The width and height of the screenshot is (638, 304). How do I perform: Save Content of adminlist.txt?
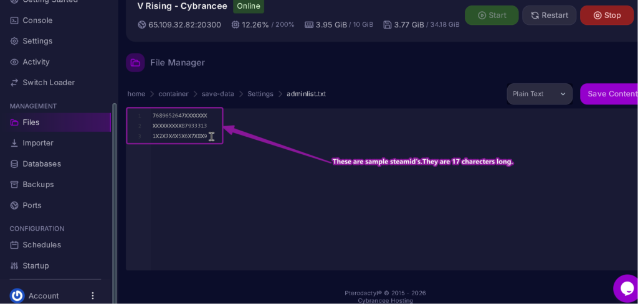[x=609, y=94]
